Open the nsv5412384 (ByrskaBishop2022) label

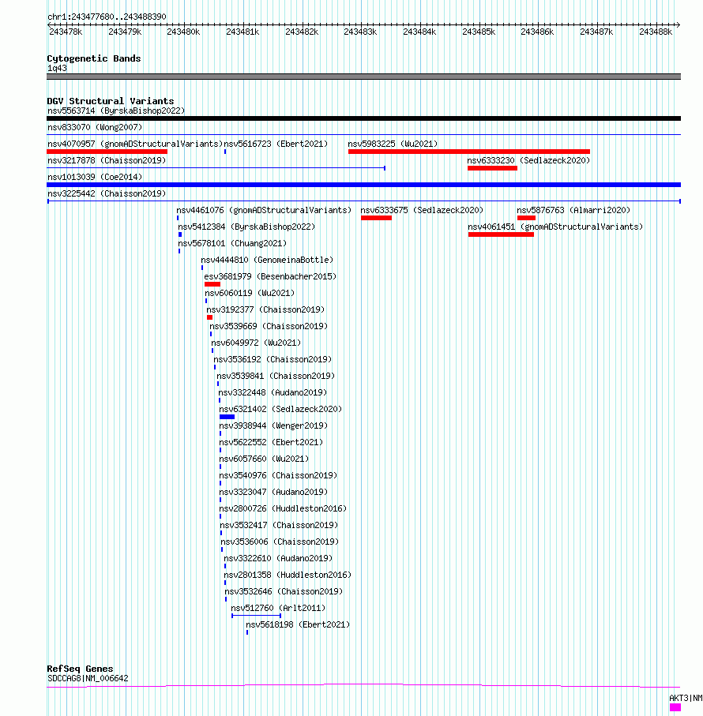point(246,227)
